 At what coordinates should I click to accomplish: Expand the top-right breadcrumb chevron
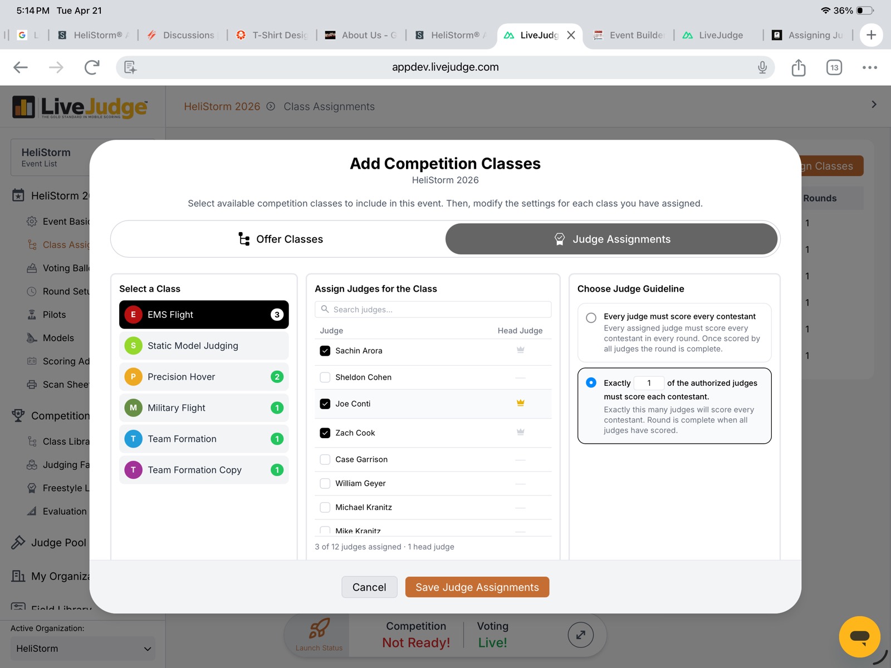874,105
